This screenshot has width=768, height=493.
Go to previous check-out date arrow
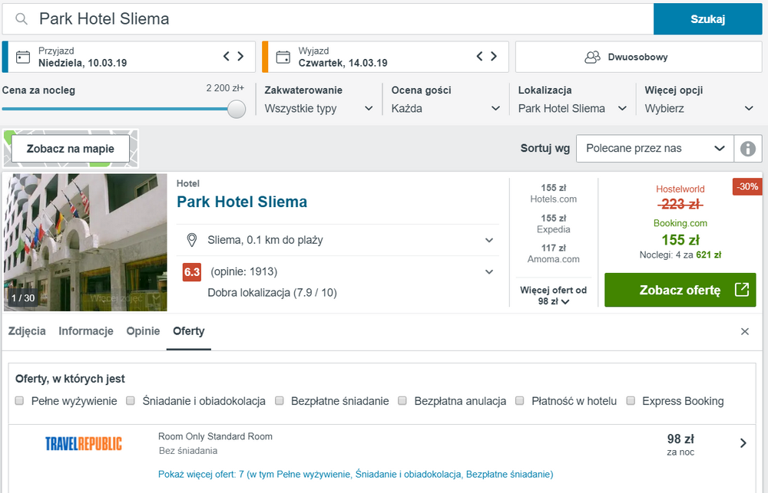479,56
